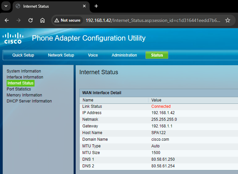The image size is (238, 174).
Task: Click the DNS 1 value 80.58.61.250
Action: [x=163, y=159]
